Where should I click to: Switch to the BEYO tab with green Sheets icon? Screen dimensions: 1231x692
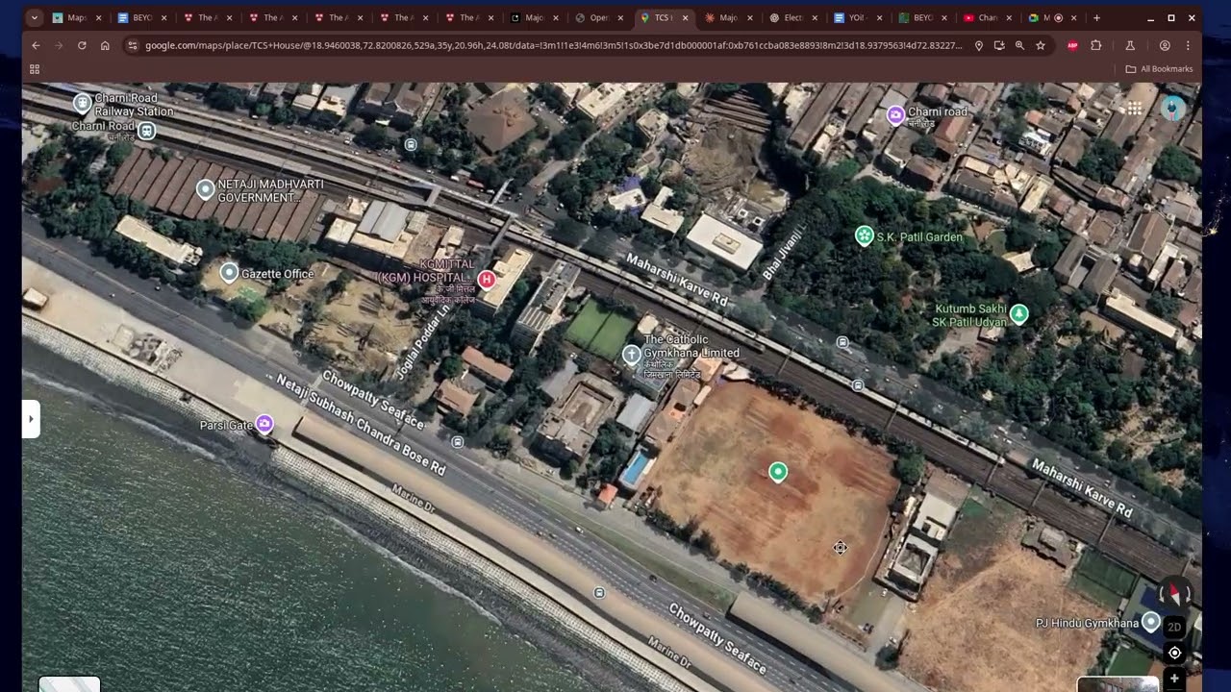click(x=923, y=17)
